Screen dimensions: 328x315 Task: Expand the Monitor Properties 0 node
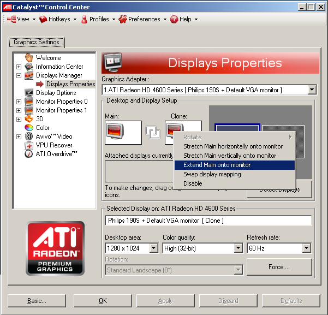pyautogui.click(x=19, y=102)
